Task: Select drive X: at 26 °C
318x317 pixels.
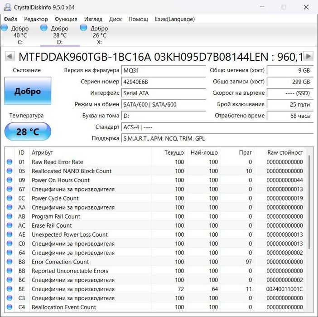Action: [x=99, y=35]
